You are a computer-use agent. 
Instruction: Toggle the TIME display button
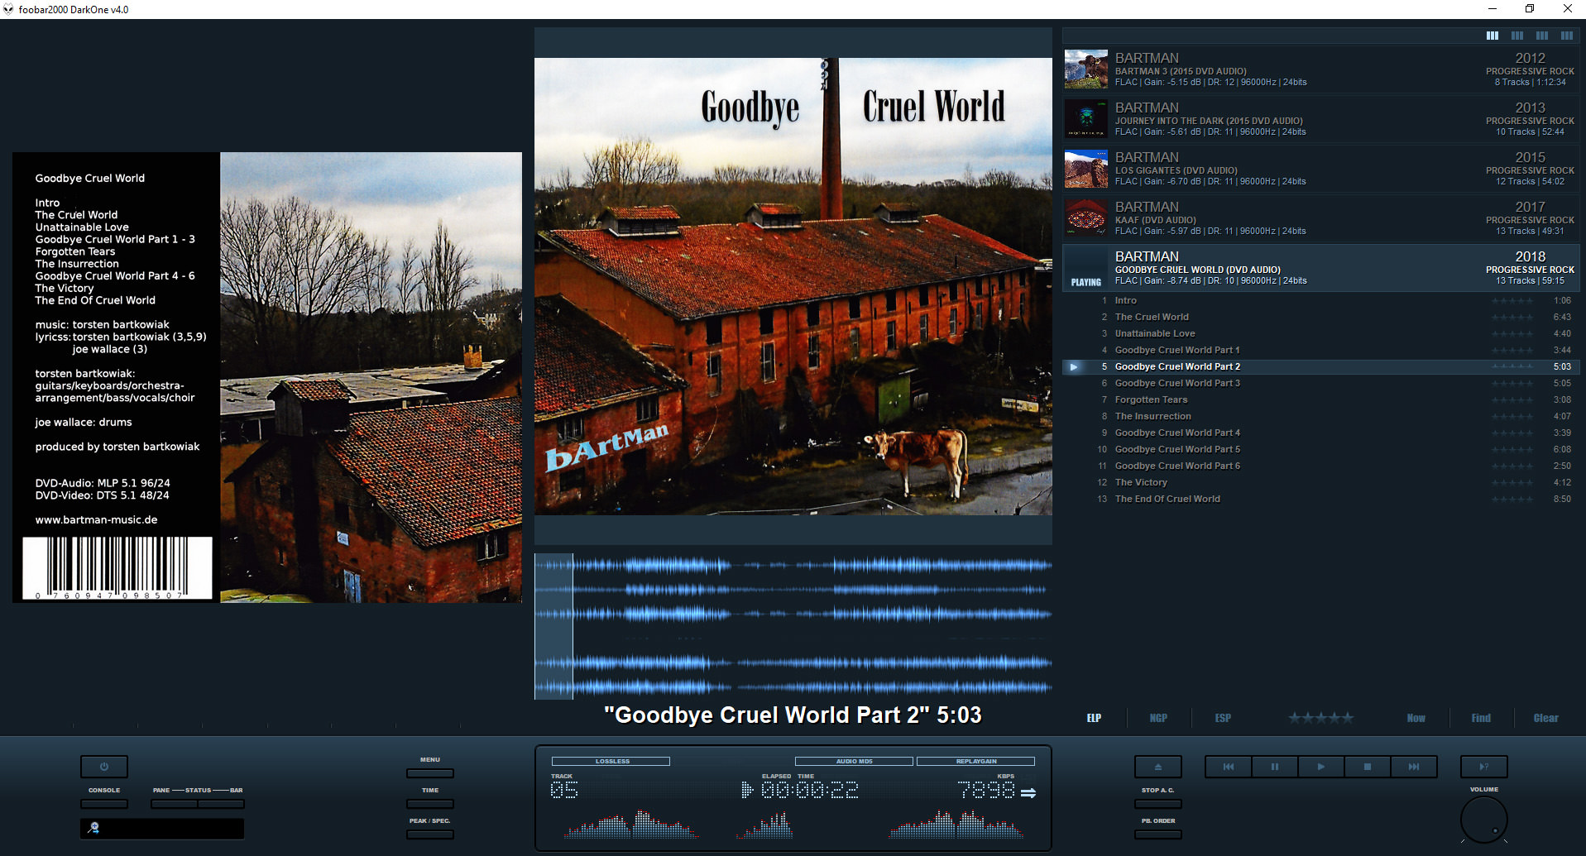pos(430,804)
